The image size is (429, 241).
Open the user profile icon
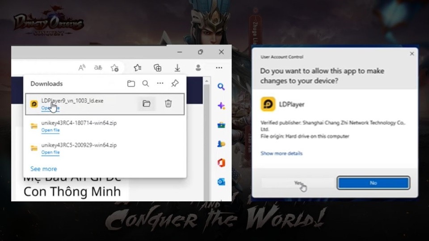(198, 67)
